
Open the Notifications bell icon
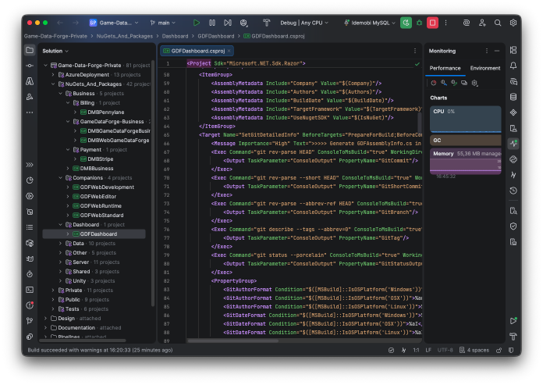tap(513, 66)
